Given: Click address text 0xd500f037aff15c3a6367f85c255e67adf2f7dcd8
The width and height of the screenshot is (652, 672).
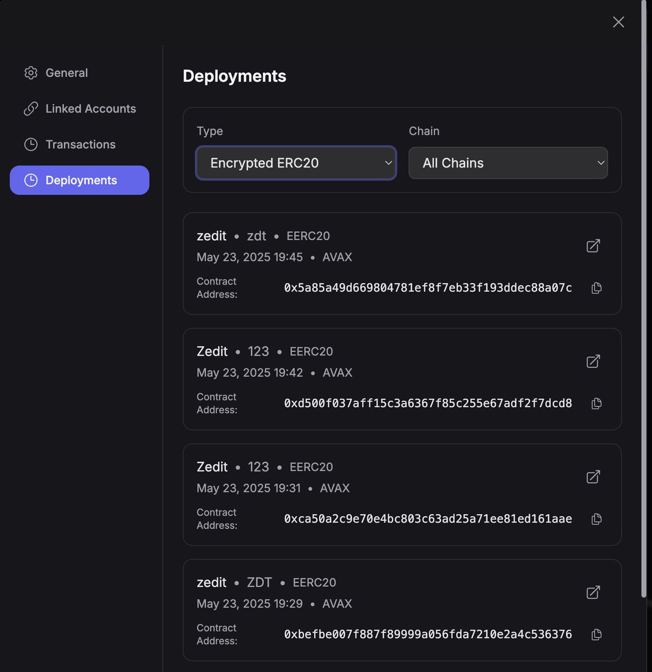Looking at the screenshot, I should pyautogui.click(x=428, y=403).
